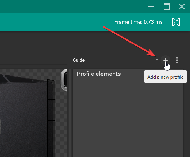This screenshot has height=157, width=190.
Task: Select a side key segment on the keyboard's right edge
Action: click(x=51, y=110)
